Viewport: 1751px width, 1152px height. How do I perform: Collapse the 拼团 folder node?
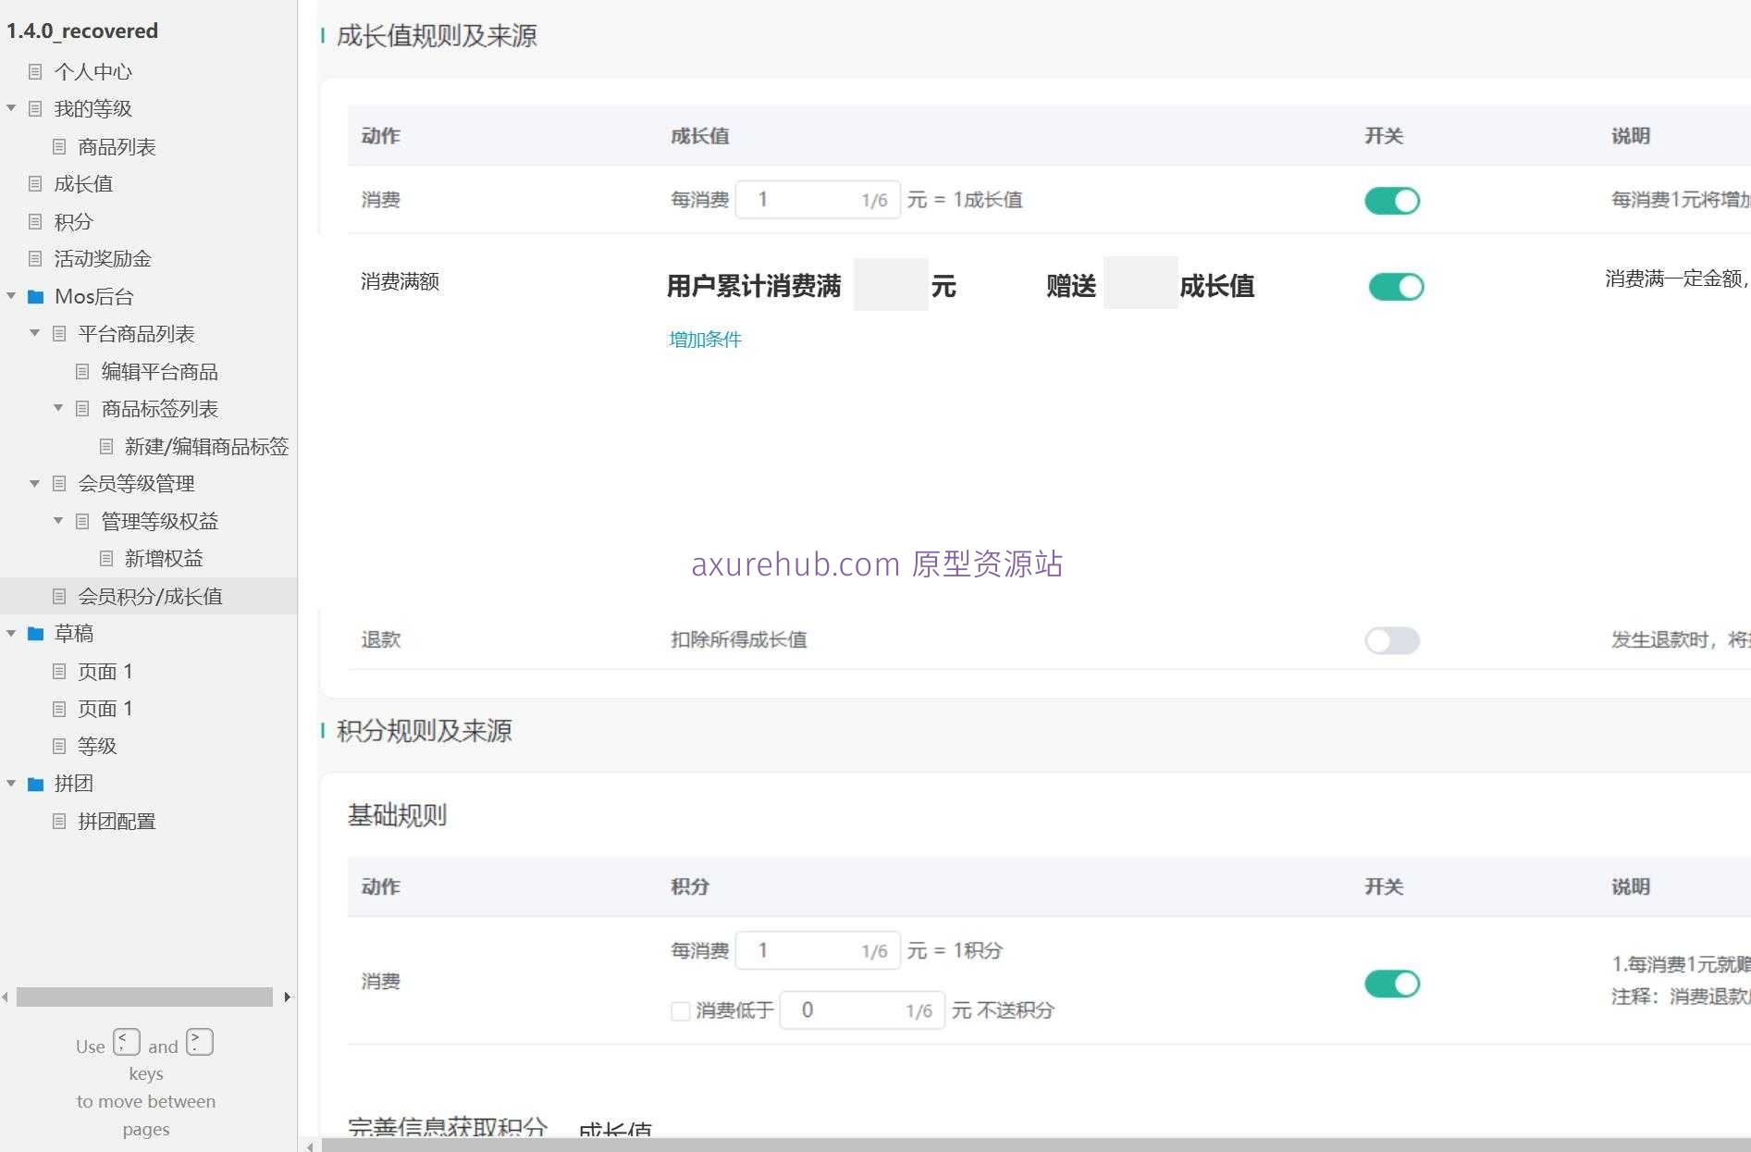11,783
